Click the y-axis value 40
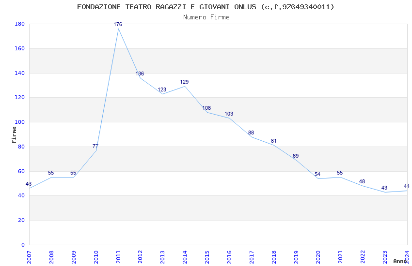This screenshot has height=266, width=412. coord(21,196)
